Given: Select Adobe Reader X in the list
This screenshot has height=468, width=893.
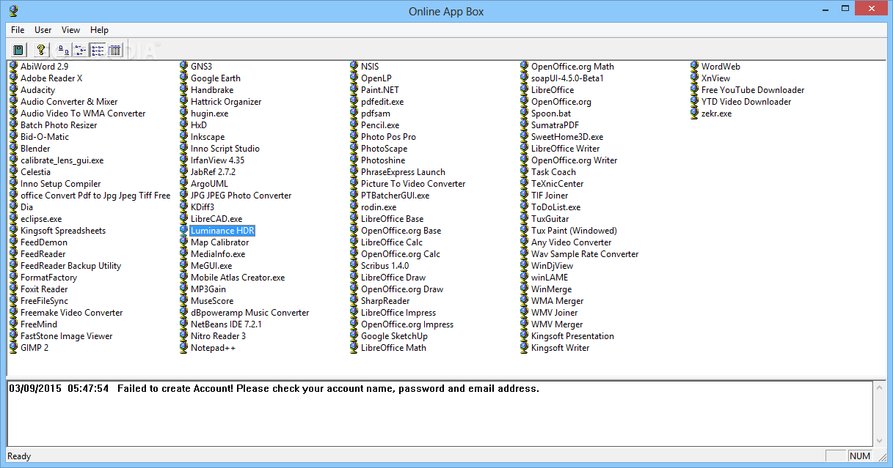Looking at the screenshot, I should 51,78.
